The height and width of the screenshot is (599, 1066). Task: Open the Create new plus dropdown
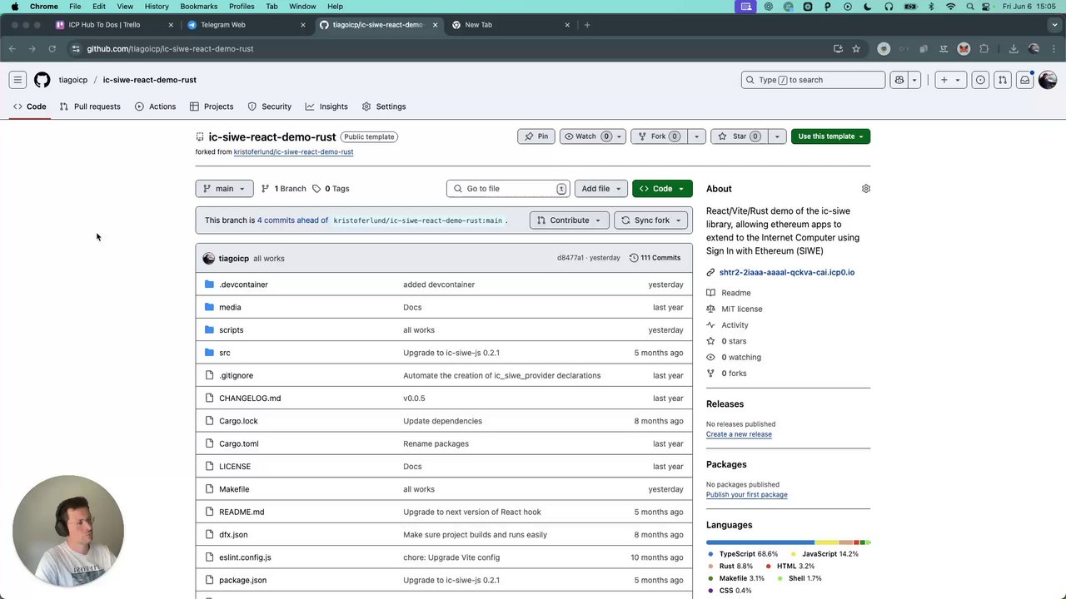click(x=949, y=80)
